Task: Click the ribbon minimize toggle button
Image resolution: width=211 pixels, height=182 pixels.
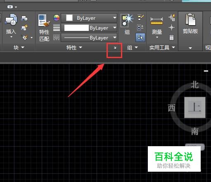Action: pos(10,7)
